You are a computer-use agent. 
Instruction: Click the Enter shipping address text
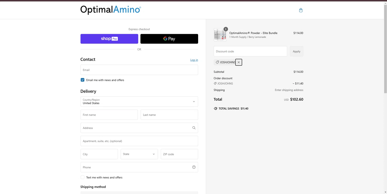(x=289, y=90)
